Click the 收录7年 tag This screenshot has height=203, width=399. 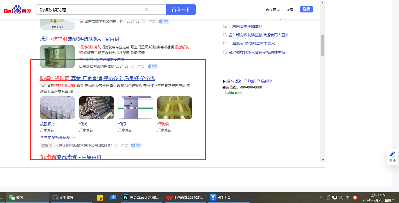click(x=47, y=145)
